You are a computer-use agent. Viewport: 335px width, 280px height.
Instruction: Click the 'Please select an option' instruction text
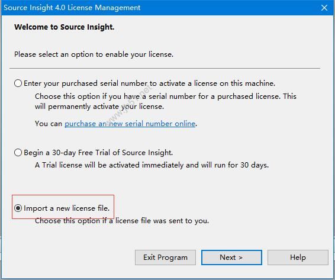click(94, 54)
